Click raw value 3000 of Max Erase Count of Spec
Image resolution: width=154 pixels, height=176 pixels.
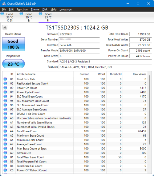click(143, 149)
